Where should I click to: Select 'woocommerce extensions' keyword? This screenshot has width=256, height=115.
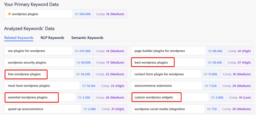pyautogui.click(x=153, y=86)
